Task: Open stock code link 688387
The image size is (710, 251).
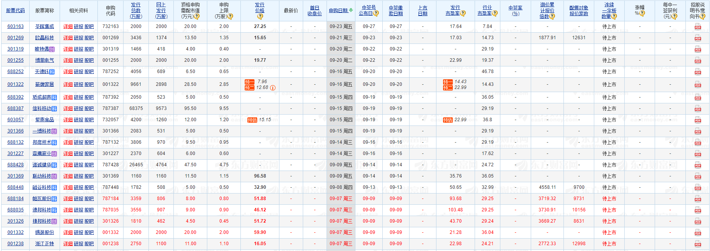Action: tap(16, 108)
